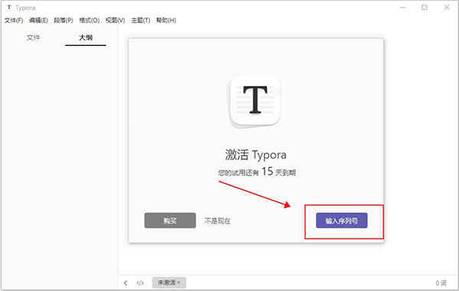Open the 0 词 word count indicator
The width and height of the screenshot is (459, 291).
[x=441, y=283]
